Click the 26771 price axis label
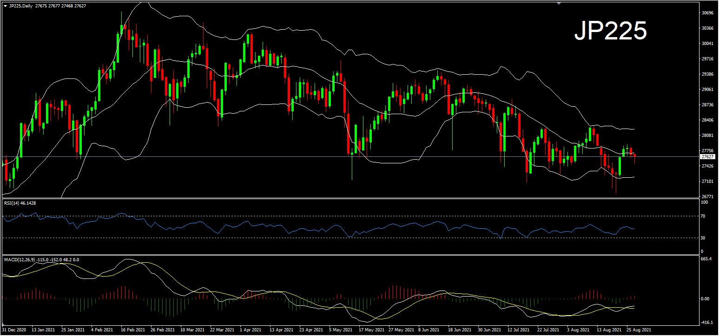 tap(708, 196)
